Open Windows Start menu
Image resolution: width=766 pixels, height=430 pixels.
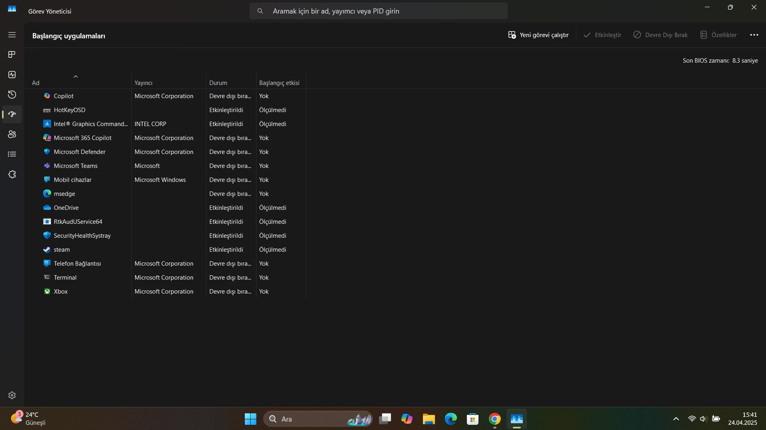pyautogui.click(x=250, y=419)
